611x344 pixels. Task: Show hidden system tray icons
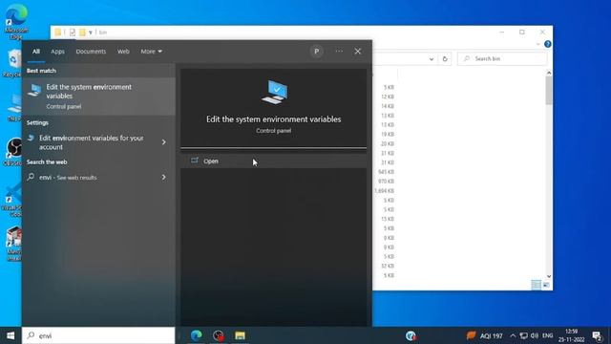tap(513, 335)
